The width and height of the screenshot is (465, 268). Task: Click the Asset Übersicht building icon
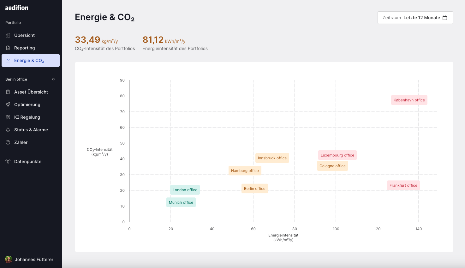[8, 92]
